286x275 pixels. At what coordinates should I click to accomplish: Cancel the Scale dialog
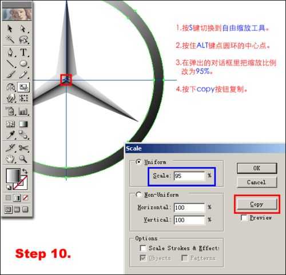[x=257, y=182]
